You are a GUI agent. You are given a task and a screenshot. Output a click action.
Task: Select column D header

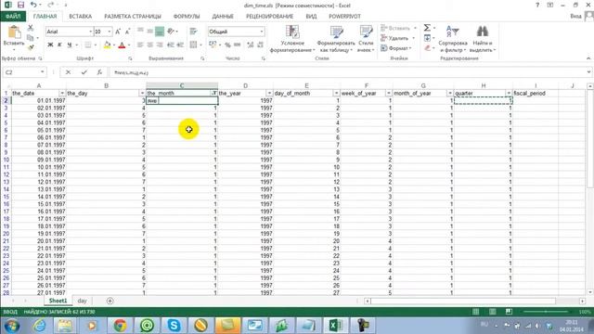point(245,86)
